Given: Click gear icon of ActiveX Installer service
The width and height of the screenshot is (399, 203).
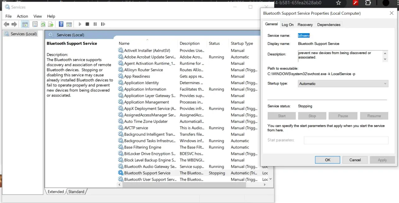Looking at the screenshot, I should pyautogui.click(x=121, y=50).
